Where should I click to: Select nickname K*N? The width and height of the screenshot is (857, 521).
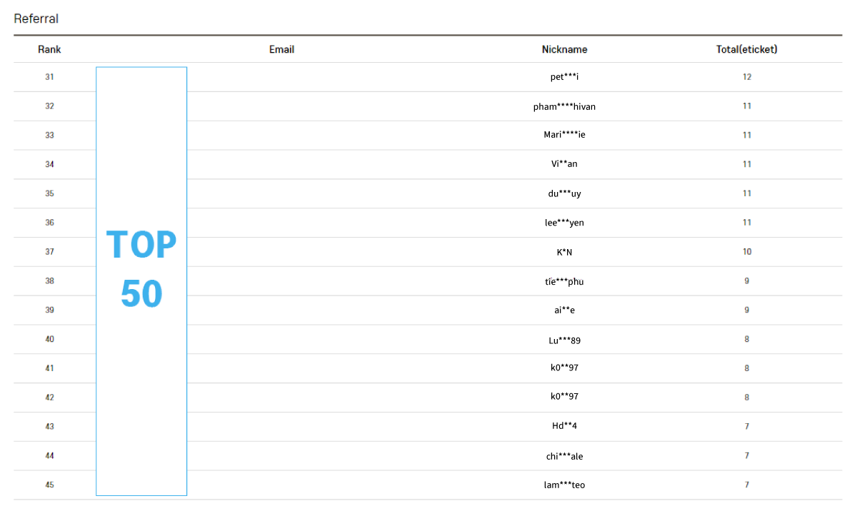[x=564, y=252]
